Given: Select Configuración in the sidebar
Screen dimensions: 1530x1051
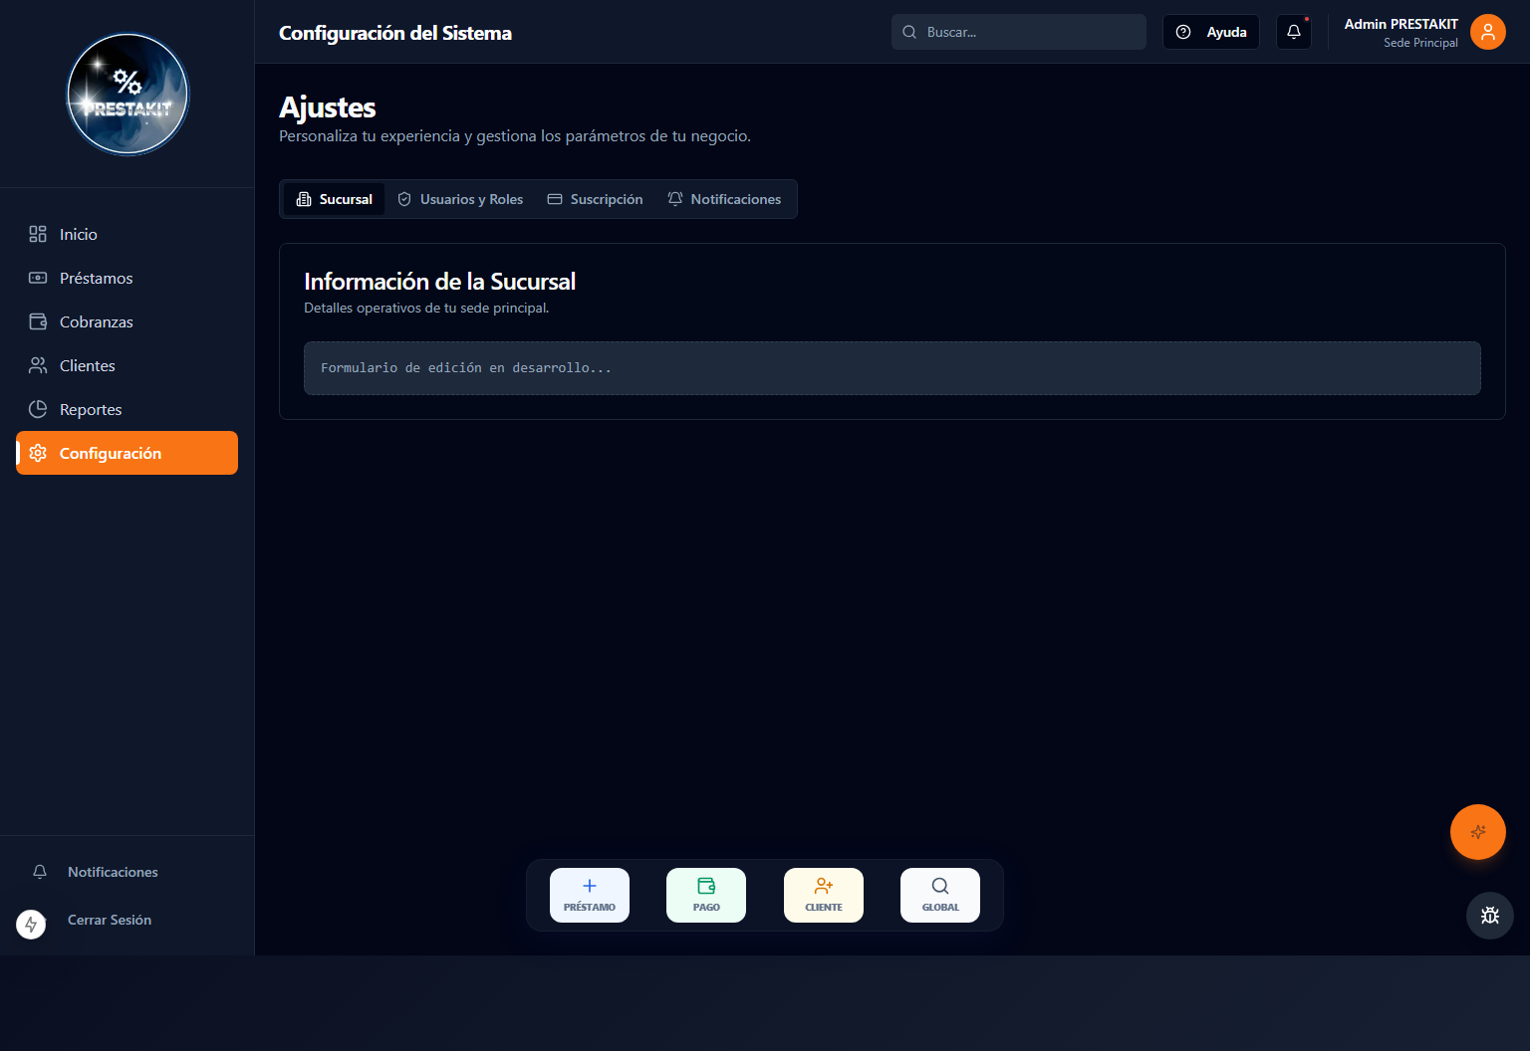Looking at the screenshot, I should click(x=127, y=453).
